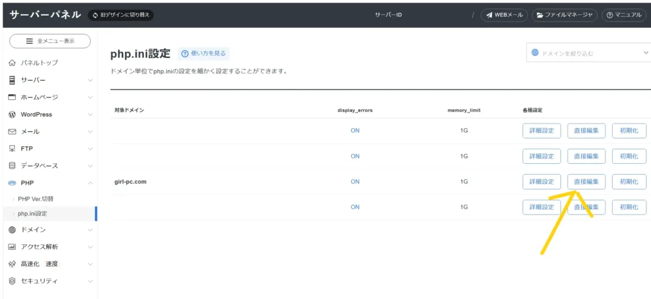Select the php.ini settings submenu item

tap(33, 213)
